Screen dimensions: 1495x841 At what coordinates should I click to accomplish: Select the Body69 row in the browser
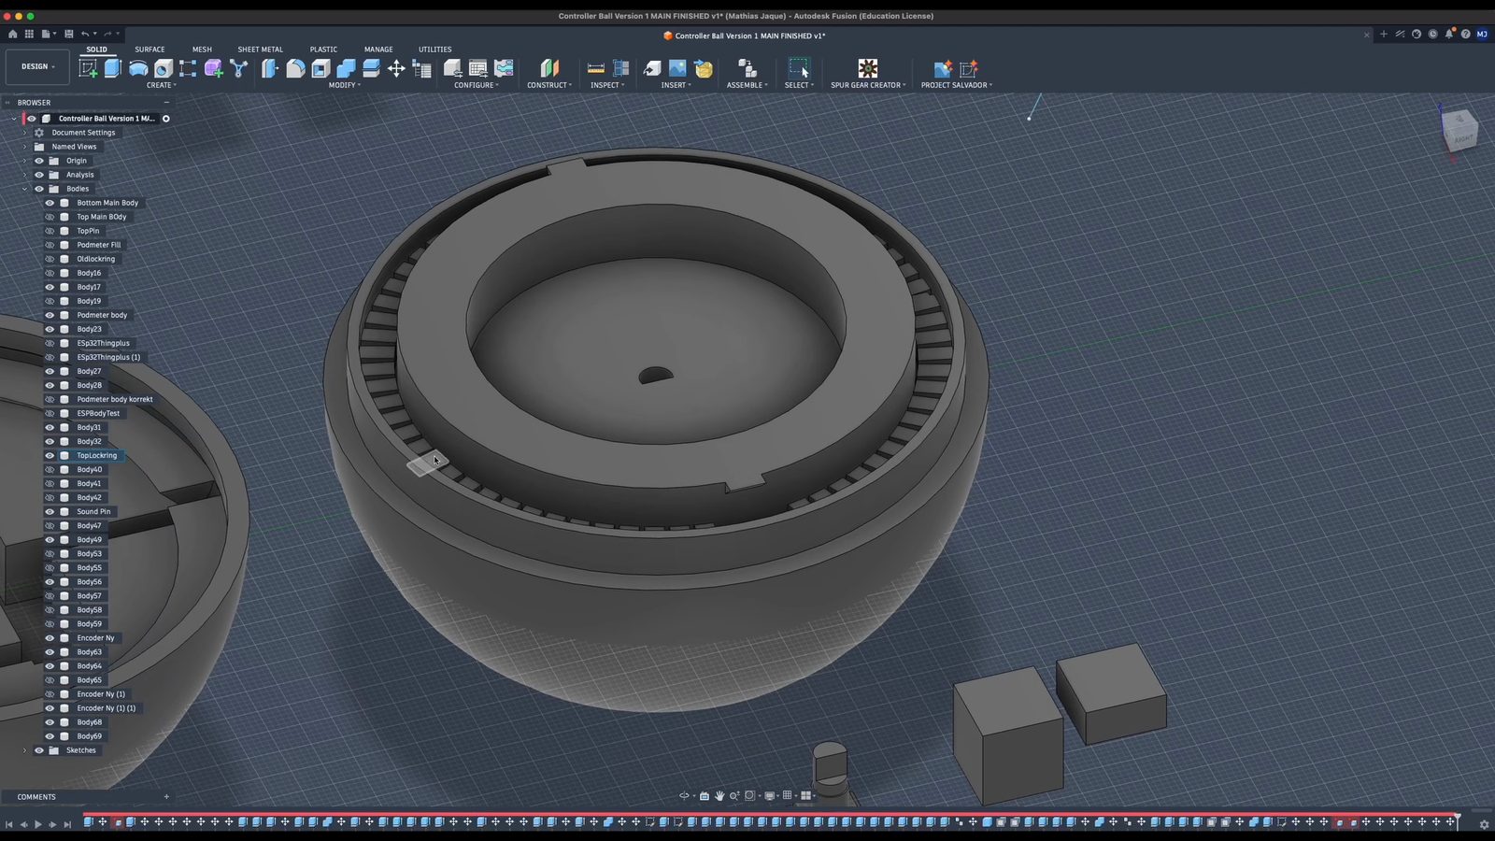pos(90,736)
